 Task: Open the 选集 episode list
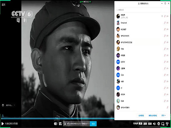tap(145, 124)
